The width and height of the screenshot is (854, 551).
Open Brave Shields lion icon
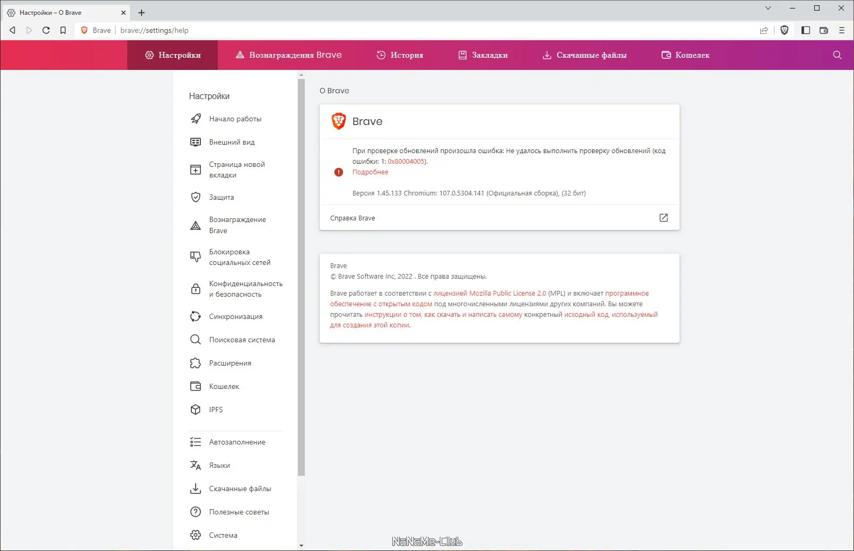click(x=785, y=30)
